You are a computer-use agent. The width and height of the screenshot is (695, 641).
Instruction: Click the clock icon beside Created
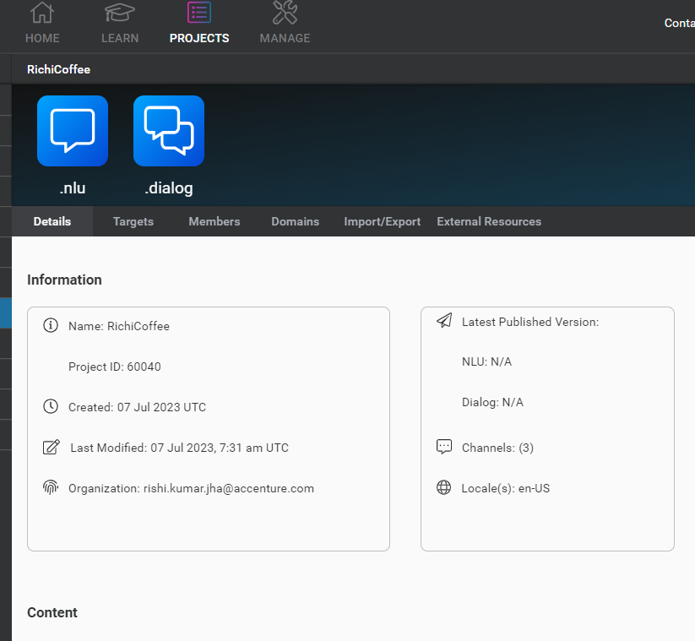[51, 407]
